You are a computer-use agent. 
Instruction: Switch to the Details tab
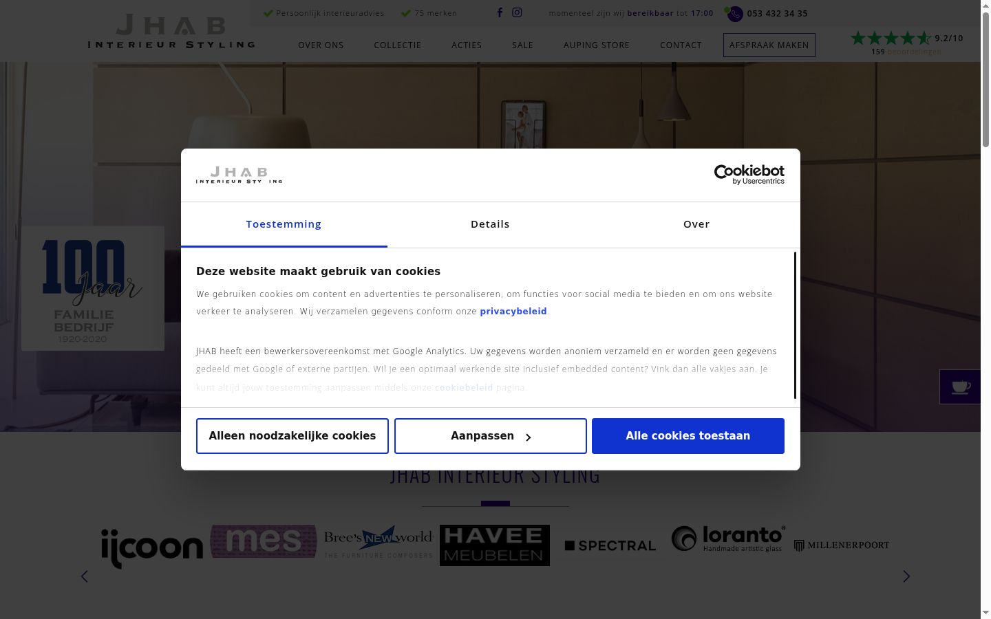tap(490, 224)
